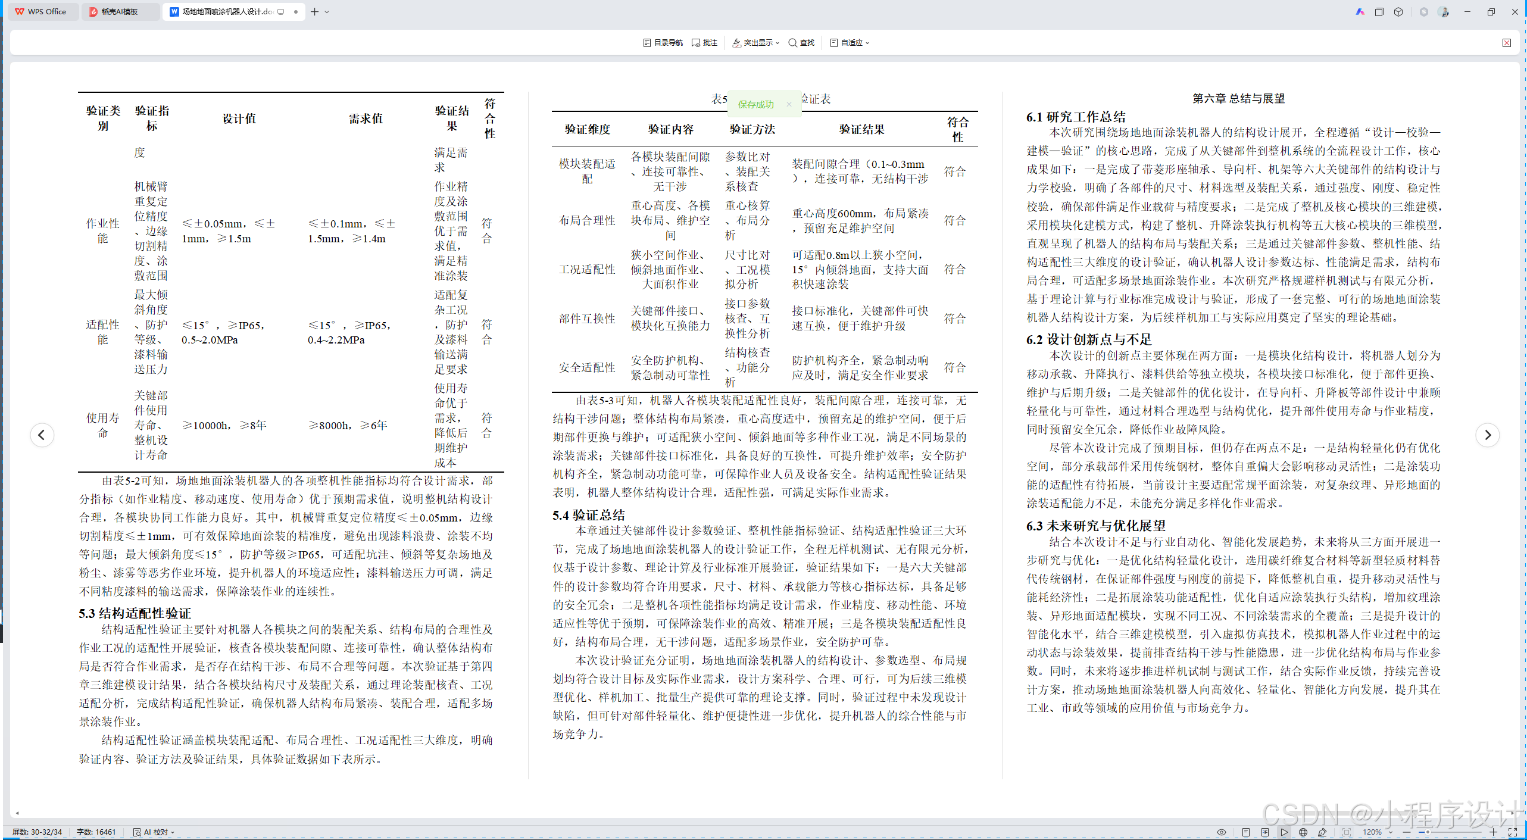
Task: Toggle eye-protection mode eye icon
Action: point(1221,832)
